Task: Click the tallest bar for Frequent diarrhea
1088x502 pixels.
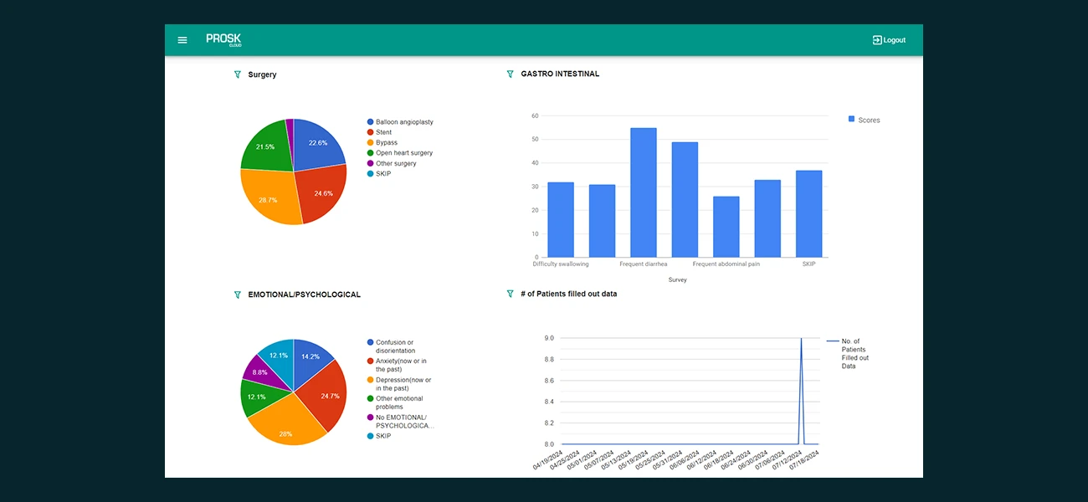Action: point(643,192)
